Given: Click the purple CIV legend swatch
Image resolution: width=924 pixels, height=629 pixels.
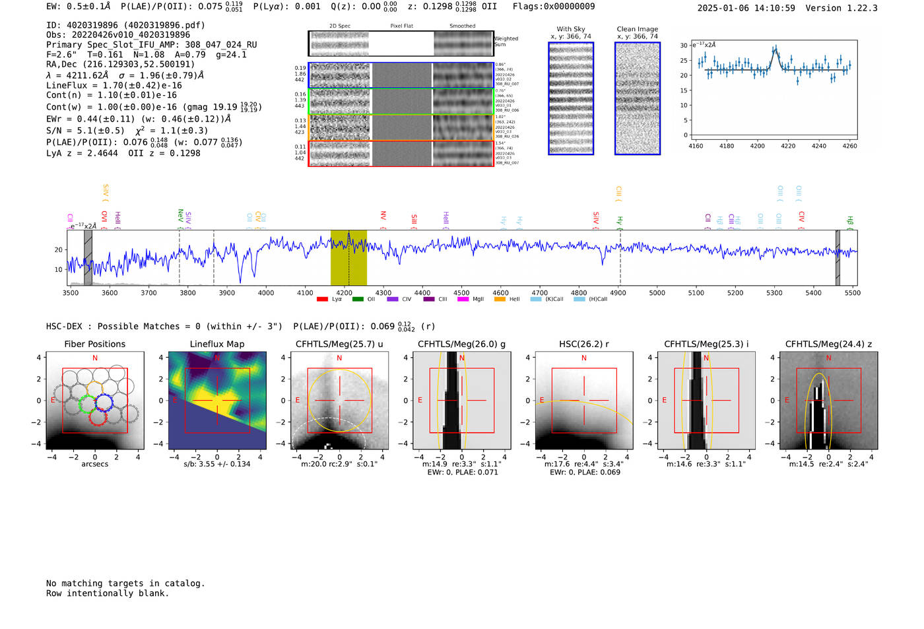Looking at the screenshot, I should pos(393,299).
